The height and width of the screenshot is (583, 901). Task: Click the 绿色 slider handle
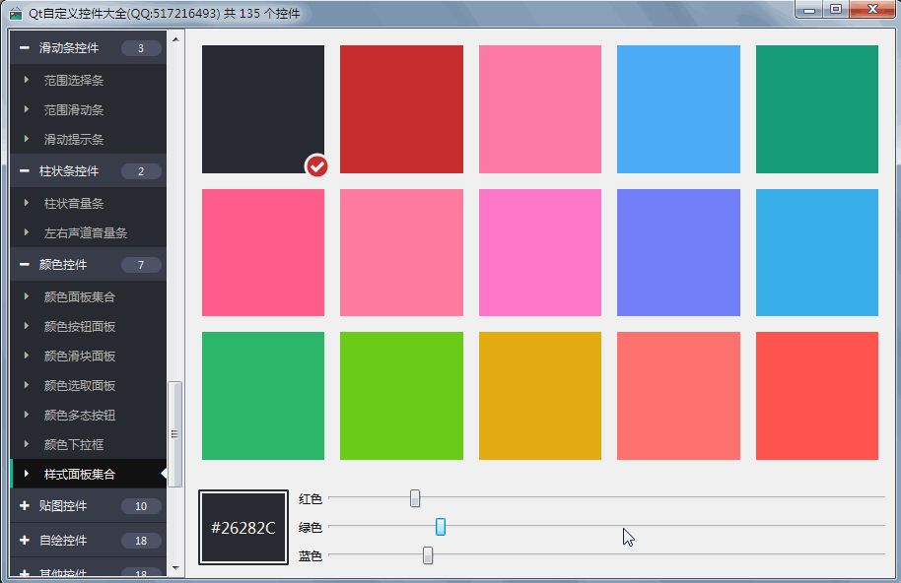(441, 527)
